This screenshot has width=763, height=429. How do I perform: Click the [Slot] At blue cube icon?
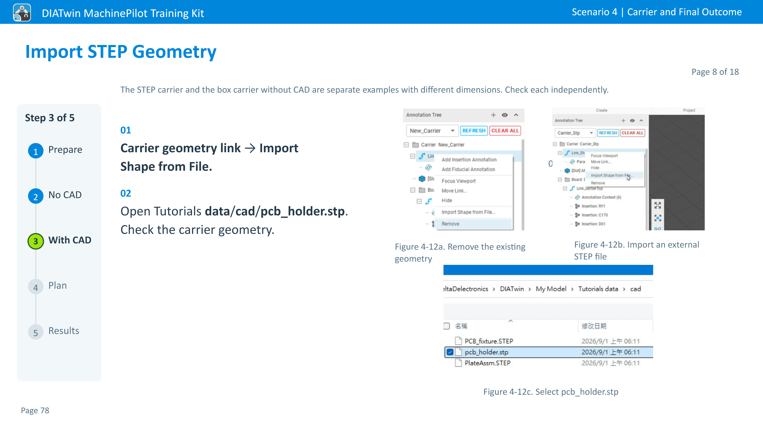pos(567,171)
